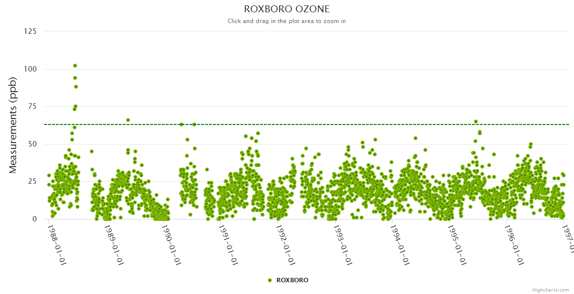Image resolution: width=574 pixels, height=294 pixels.
Task: Click the green legend marker beside ROXBORO
Action: coord(270,280)
